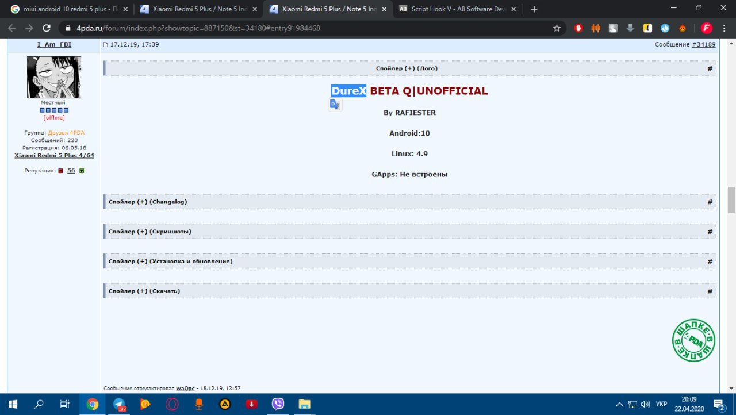This screenshot has height=415, width=736.
Task: Click the By RAFIESTER text
Action: click(409, 113)
